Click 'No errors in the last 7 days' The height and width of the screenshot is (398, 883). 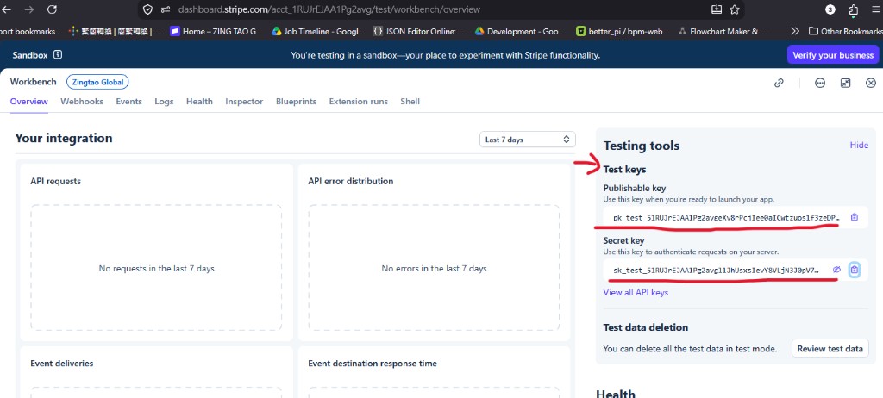(x=435, y=269)
